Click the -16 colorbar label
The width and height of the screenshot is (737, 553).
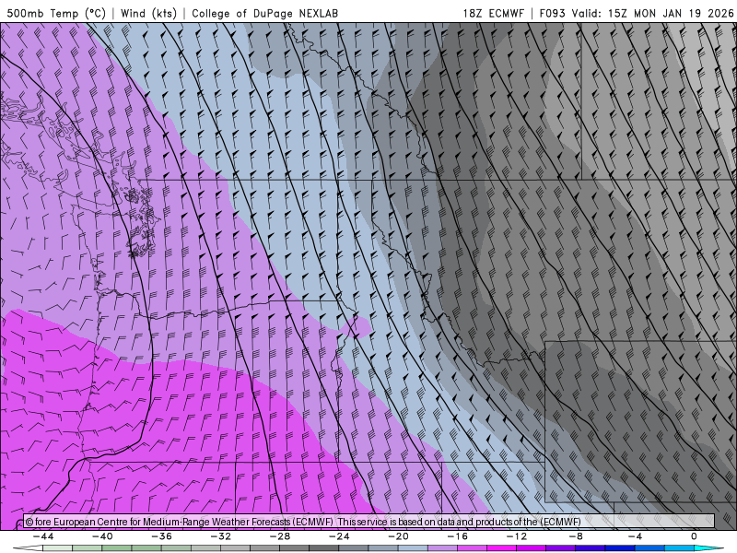coord(457,536)
